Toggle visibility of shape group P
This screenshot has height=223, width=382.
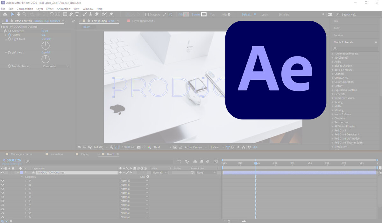pyautogui.click(x=3, y=181)
